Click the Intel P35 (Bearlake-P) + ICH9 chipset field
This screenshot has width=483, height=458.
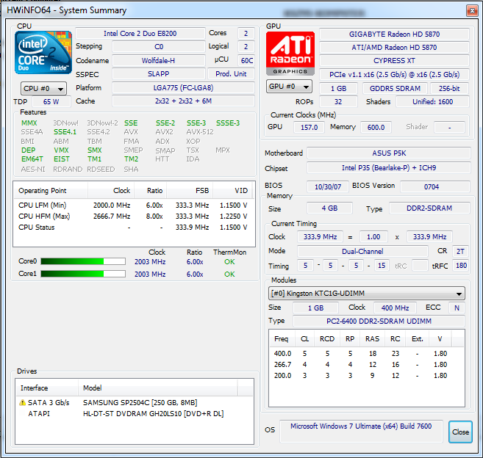pos(389,168)
